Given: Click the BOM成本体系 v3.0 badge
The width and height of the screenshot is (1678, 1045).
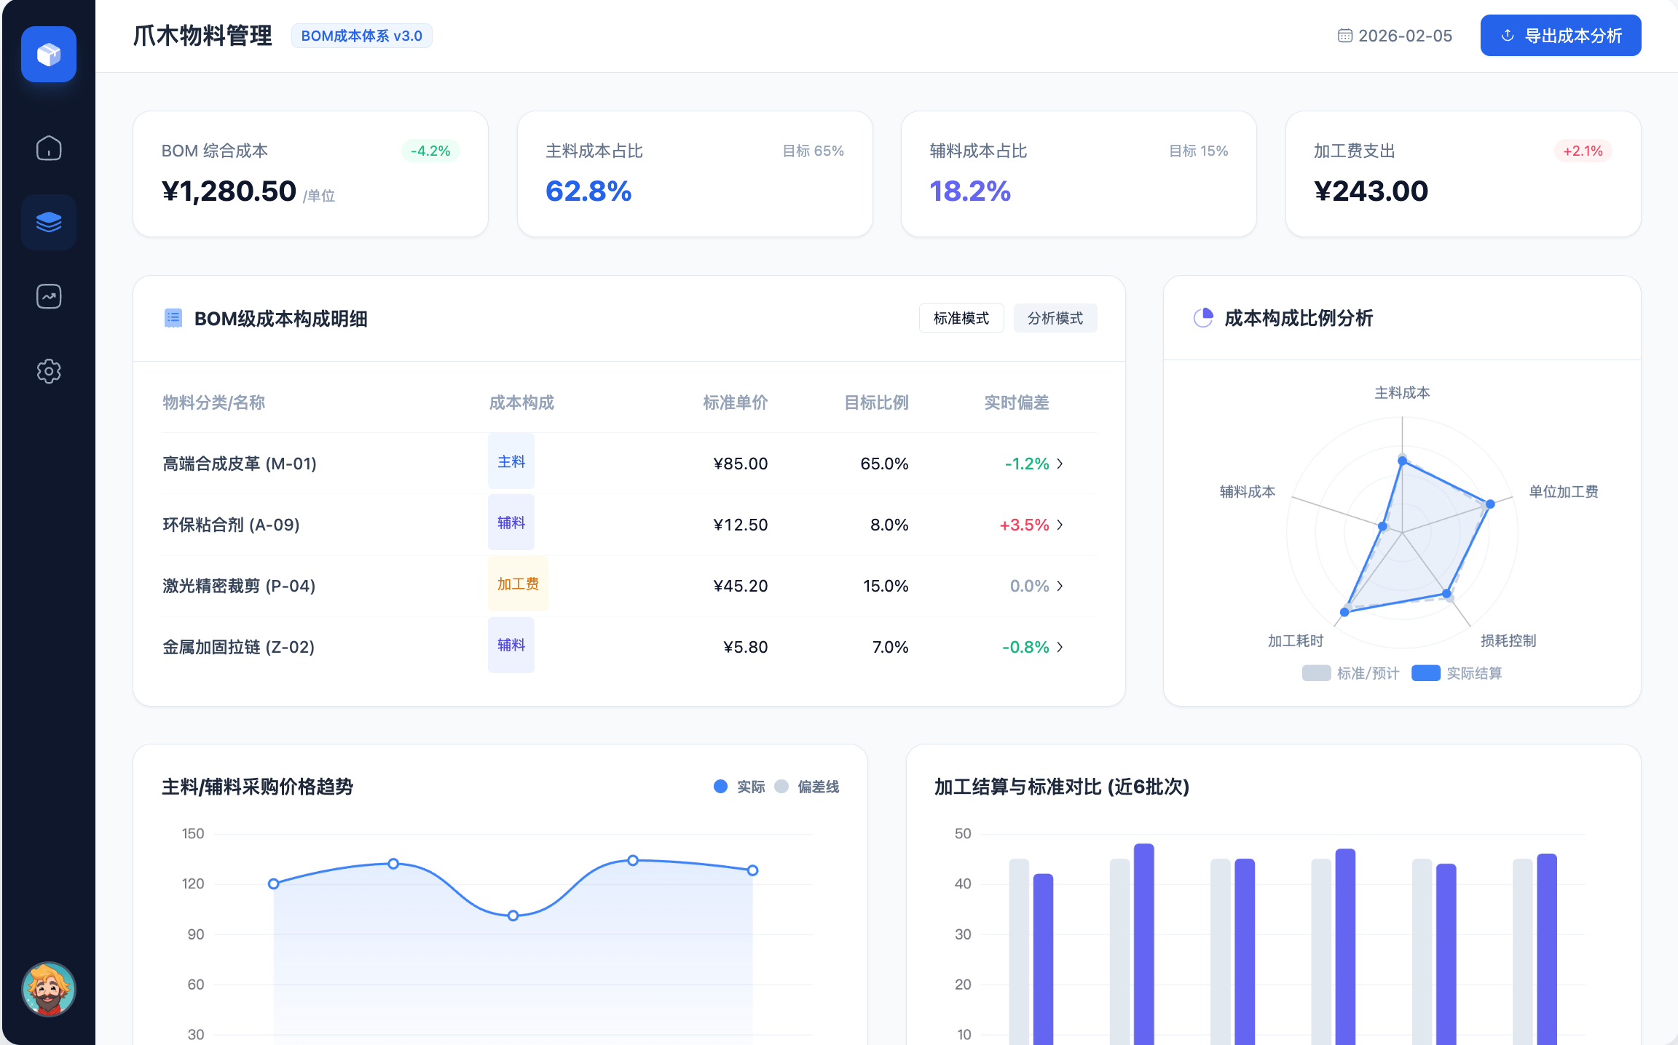Looking at the screenshot, I should (361, 36).
